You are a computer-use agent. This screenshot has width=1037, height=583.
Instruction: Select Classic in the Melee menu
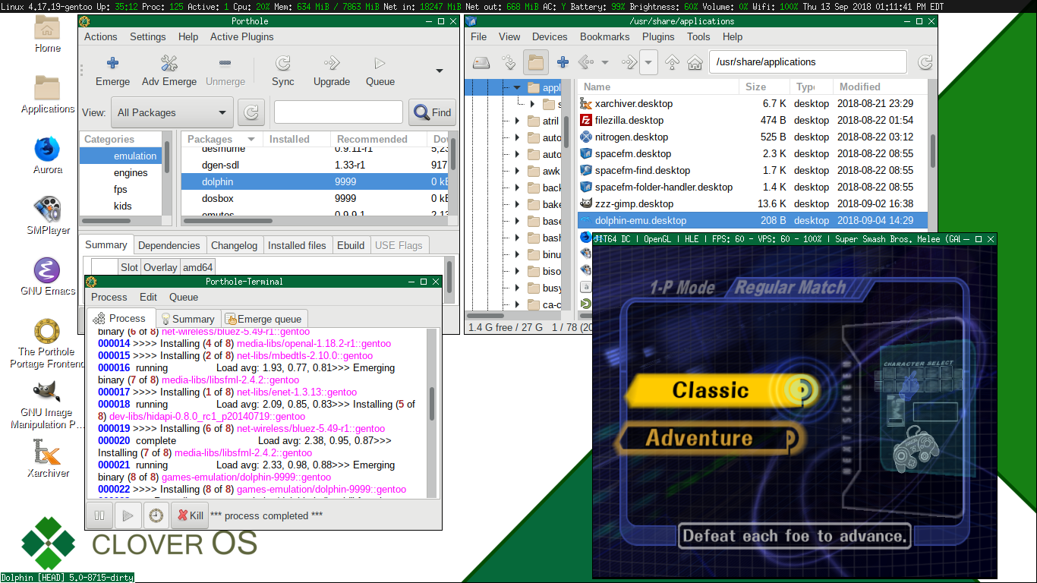coord(721,389)
